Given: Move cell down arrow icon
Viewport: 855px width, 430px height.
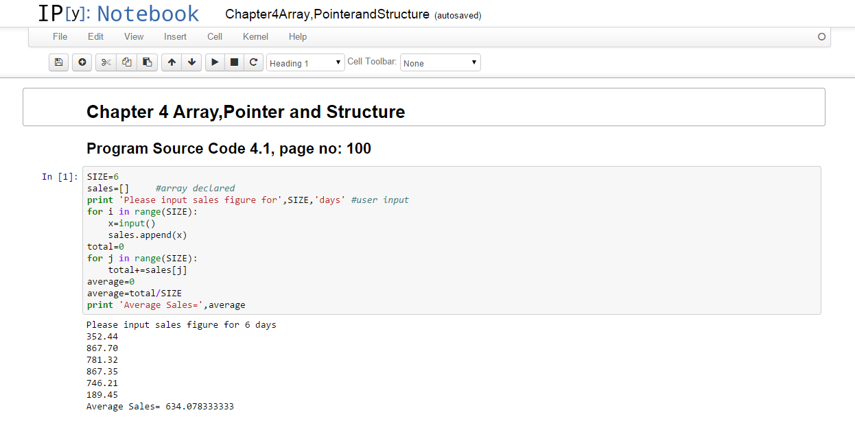Looking at the screenshot, I should 191,62.
